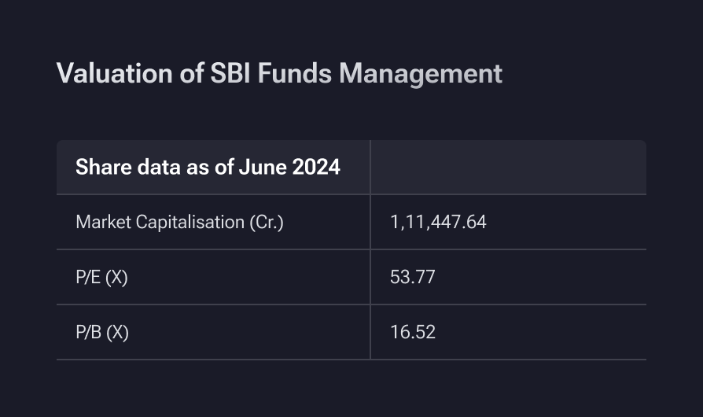Click the word 'Capitalisation' in the first row

190,223
